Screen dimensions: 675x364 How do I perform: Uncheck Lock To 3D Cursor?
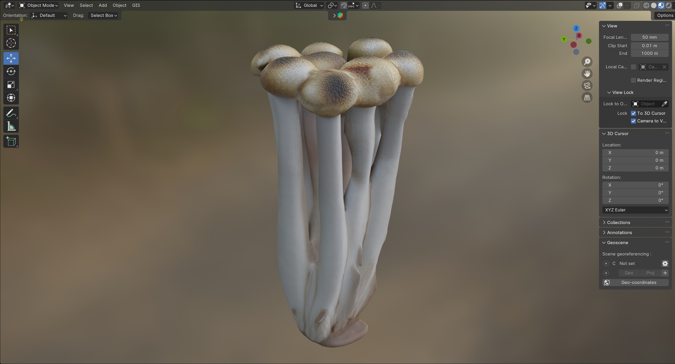click(633, 113)
